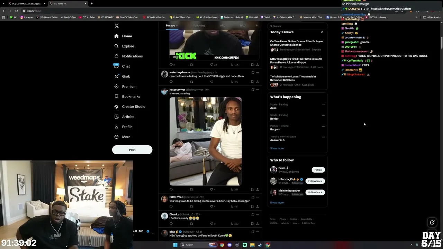Repost hatesurviver's image post

191,189
